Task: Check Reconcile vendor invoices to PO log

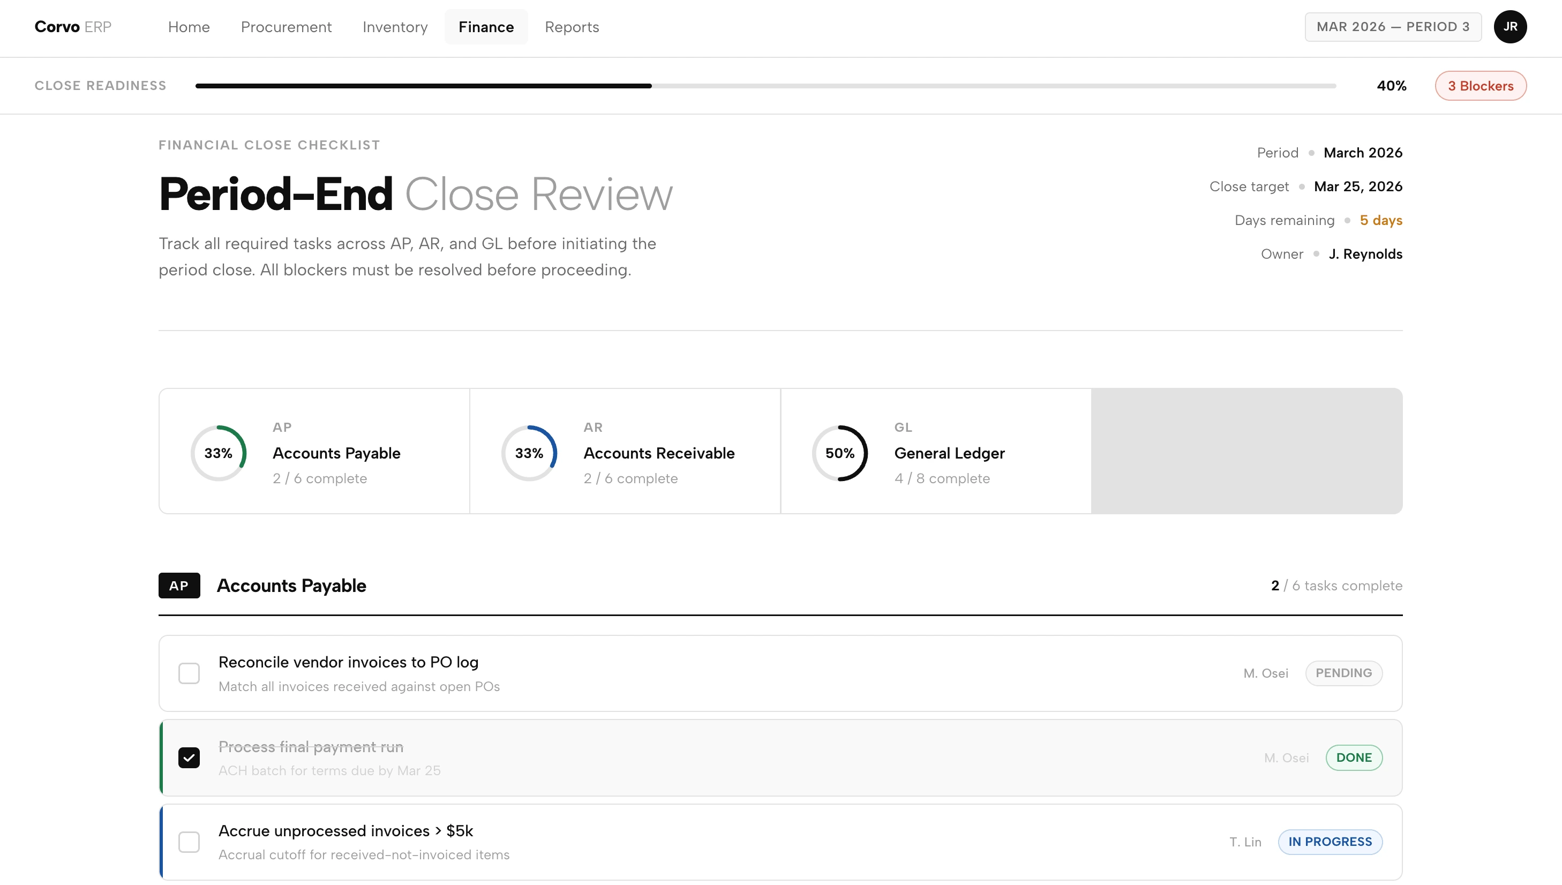Action: coord(189,673)
